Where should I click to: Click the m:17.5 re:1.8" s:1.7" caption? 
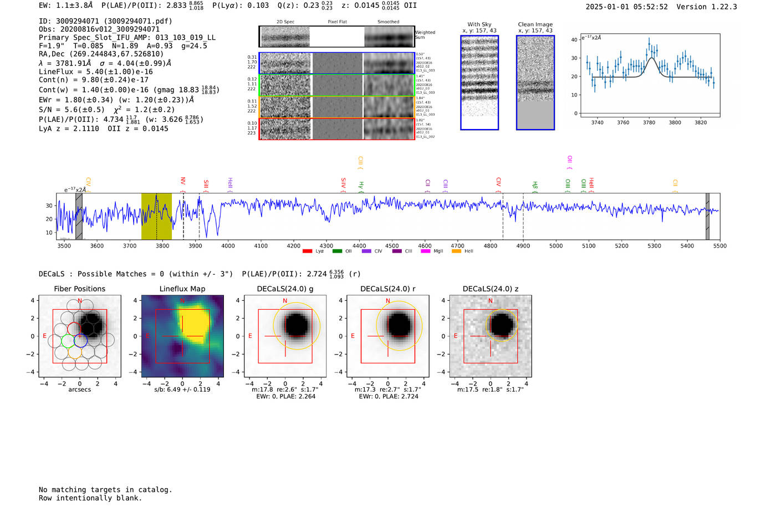point(491,389)
